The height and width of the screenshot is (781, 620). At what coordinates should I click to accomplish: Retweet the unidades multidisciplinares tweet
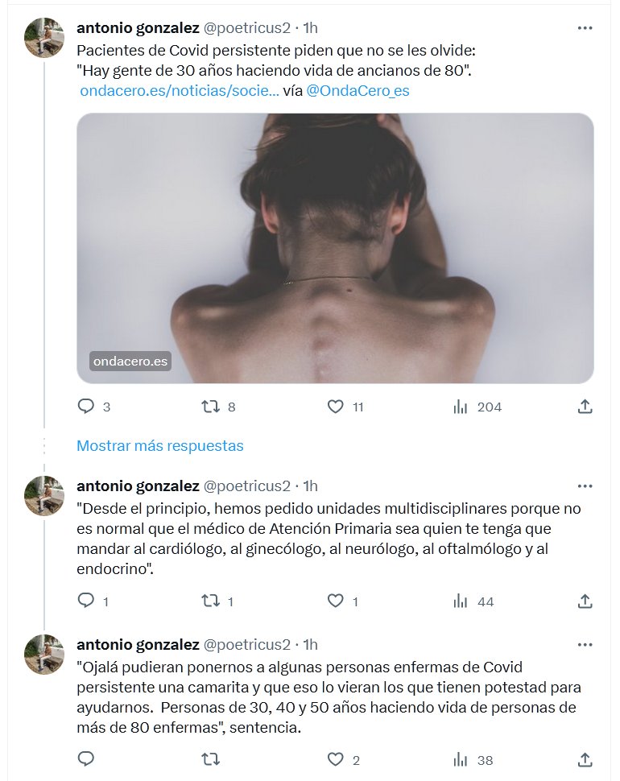click(x=210, y=601)
